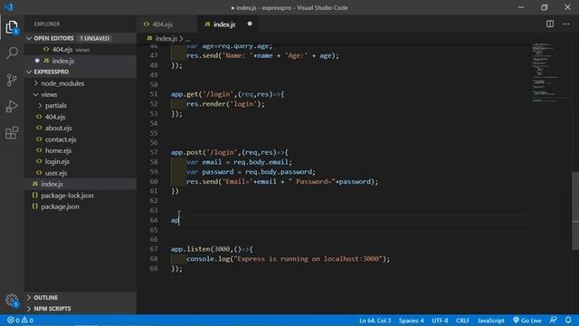Open notifications bell icon
579x326 pixels.
click(568, 320)
